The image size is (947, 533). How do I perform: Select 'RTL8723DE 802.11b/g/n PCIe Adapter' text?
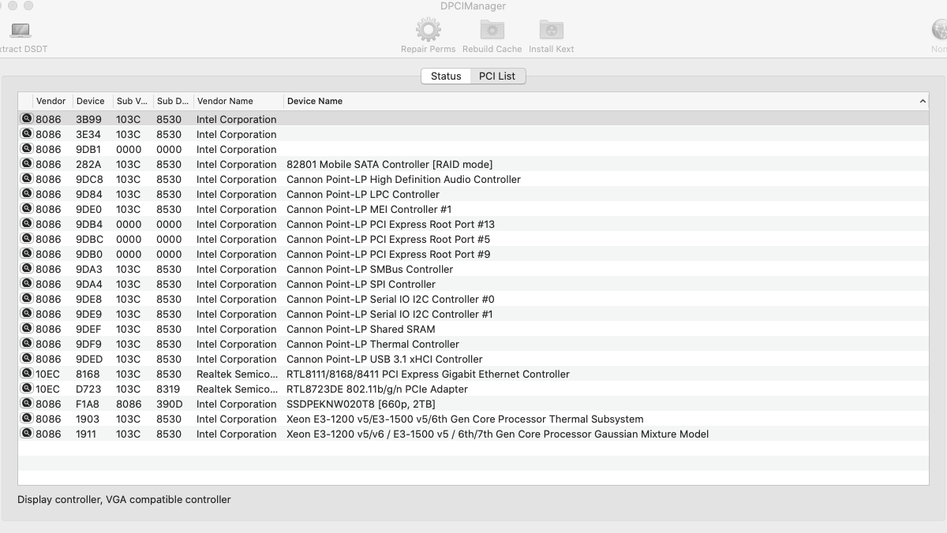pyautogui.click(x=377, y=389)
